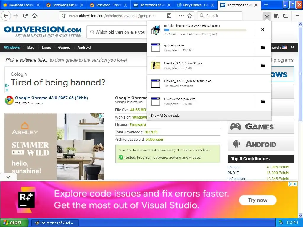The width and height of the screenshot is (303, 227).
Task: Click the forward navigation arrow
Action: [x=16, y=16]
